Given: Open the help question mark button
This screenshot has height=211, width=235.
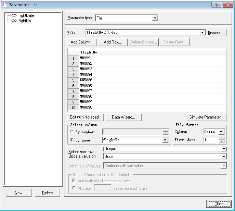Looking at the screenshot, I should point(217,5).
